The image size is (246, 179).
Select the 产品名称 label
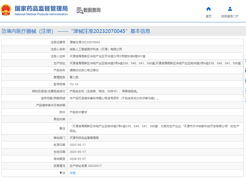pyautogui.click(x=59, y=70)
